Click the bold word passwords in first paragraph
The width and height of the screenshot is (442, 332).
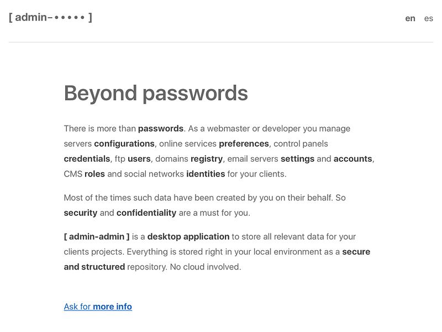coord(160,128)
